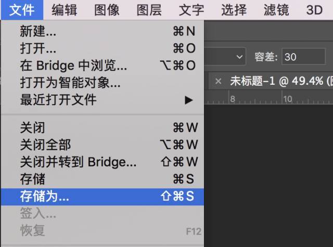This screenshot has width=333, height=247.
Task: Click the 文字 menu bar item
Action: [x=191, y=9]
